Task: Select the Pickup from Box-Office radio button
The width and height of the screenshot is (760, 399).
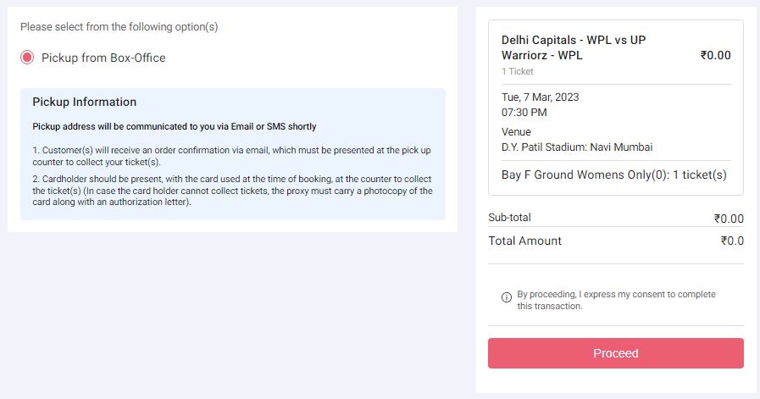Action: 27,58
